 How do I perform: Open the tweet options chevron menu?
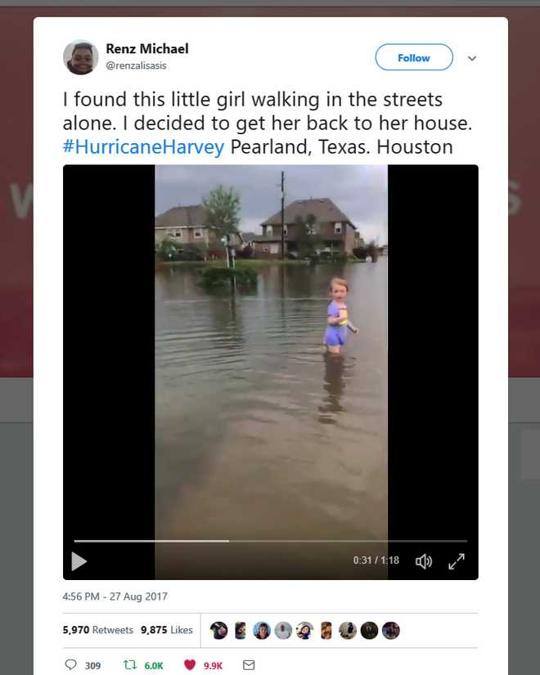tap(472, 58)
